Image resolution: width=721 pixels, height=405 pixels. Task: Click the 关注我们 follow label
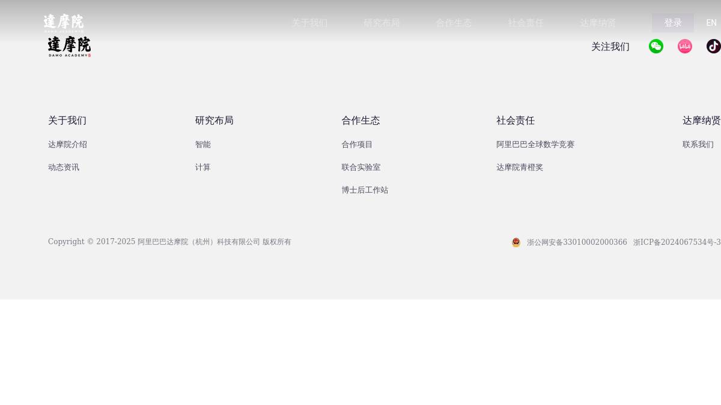point(610,46)
